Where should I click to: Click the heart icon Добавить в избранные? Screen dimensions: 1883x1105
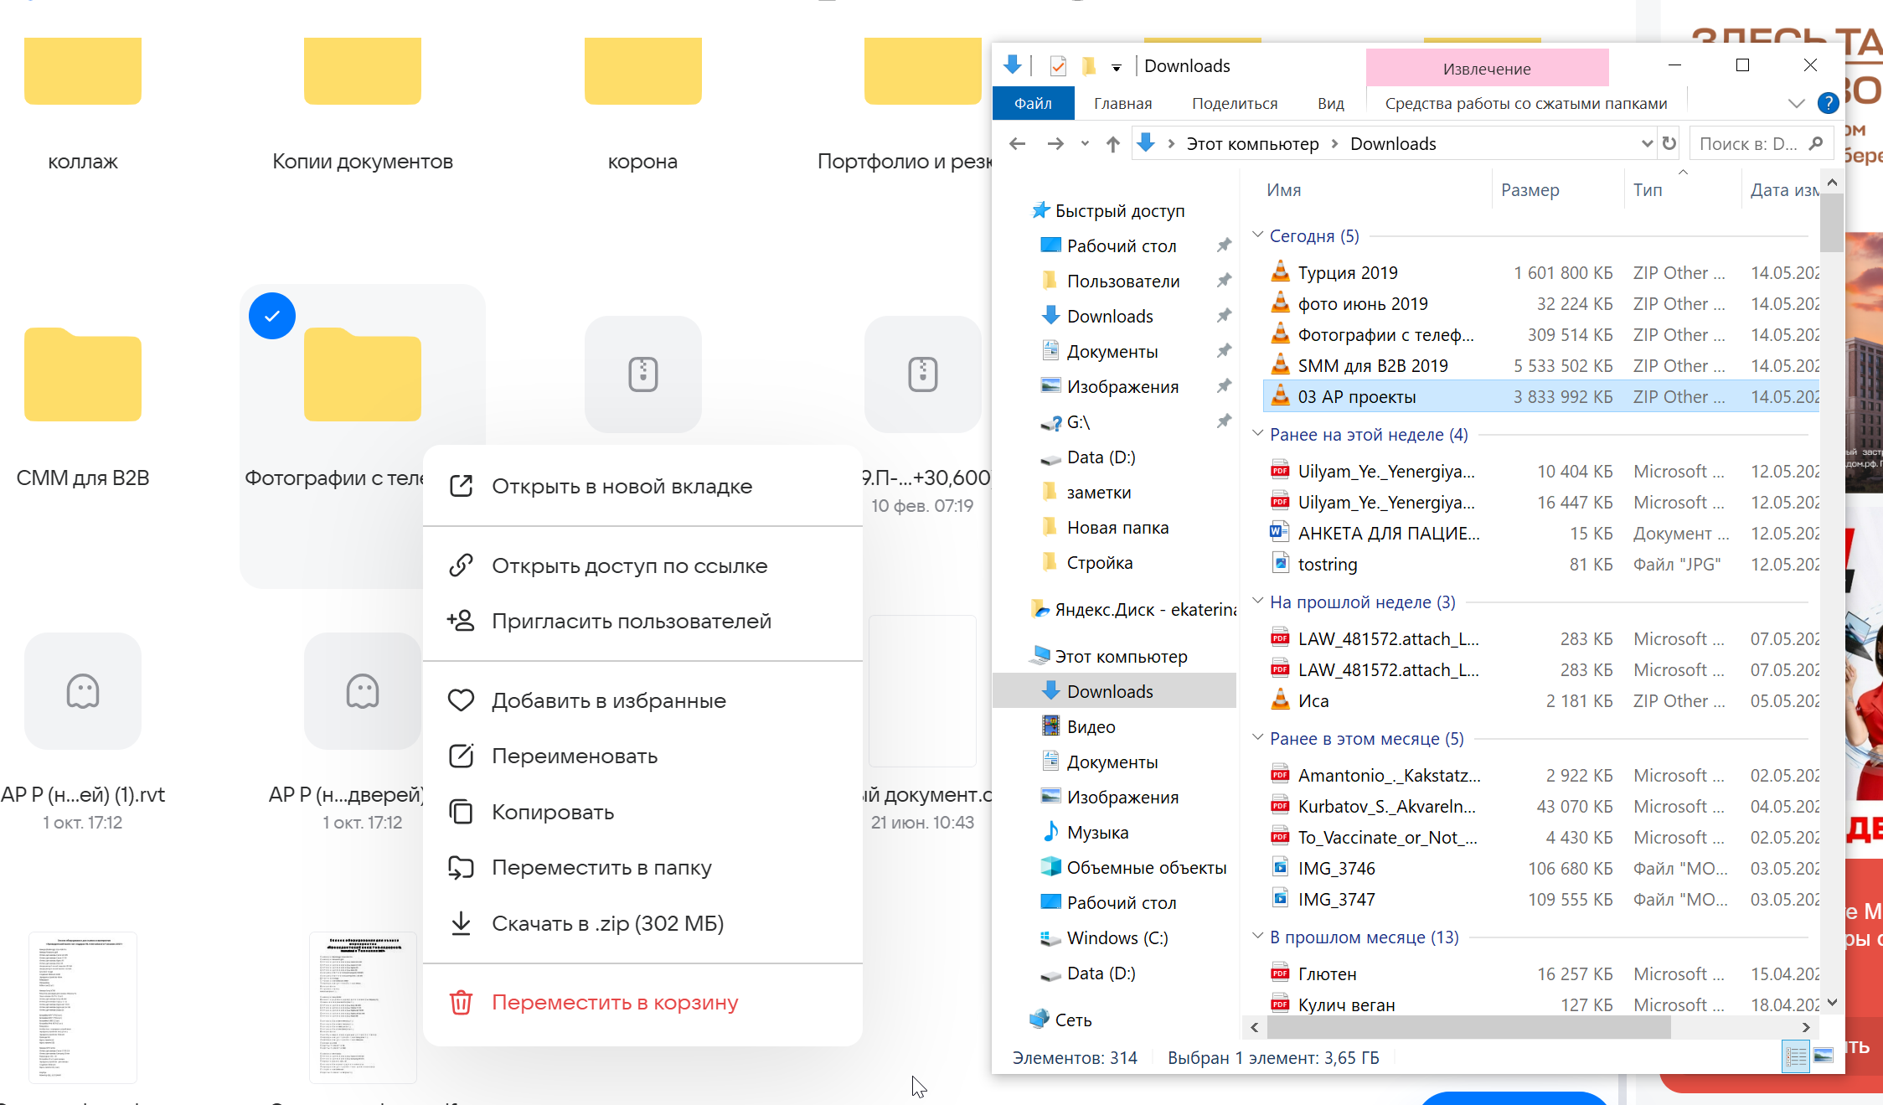coord(461,700)
